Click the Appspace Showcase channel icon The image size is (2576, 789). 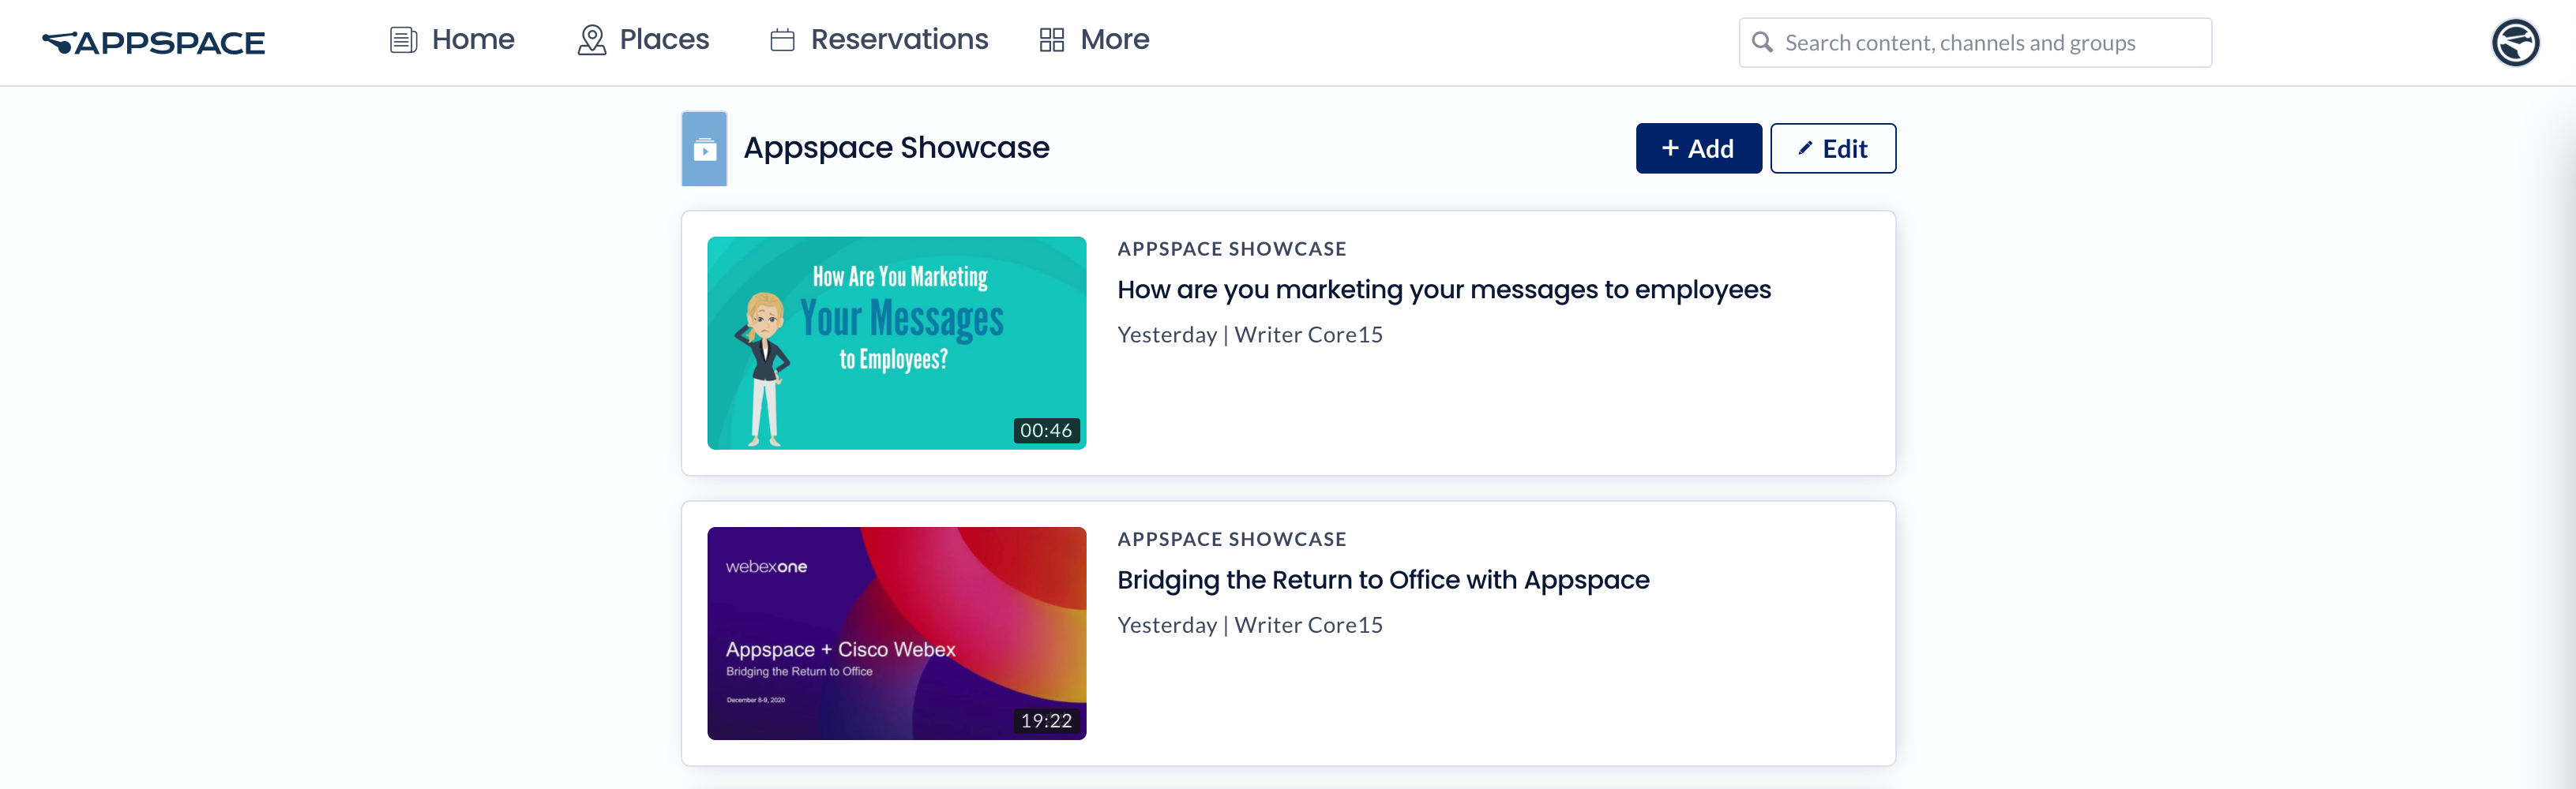(704, 149)
